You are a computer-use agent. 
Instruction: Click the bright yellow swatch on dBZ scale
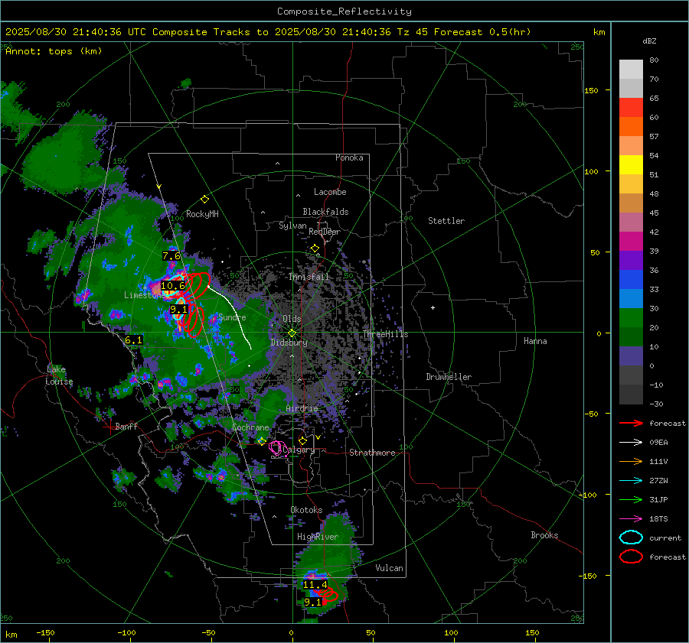point(631,164)
